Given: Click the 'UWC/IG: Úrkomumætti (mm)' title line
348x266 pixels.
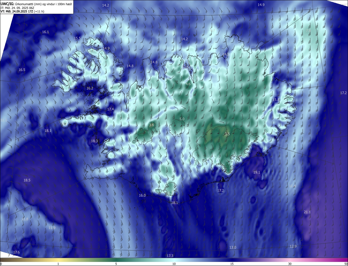Looking at the screenshot, I should click(36, 4).
